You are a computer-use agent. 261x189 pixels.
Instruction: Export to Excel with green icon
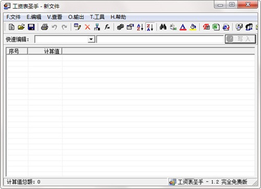[x=216, y=27]
